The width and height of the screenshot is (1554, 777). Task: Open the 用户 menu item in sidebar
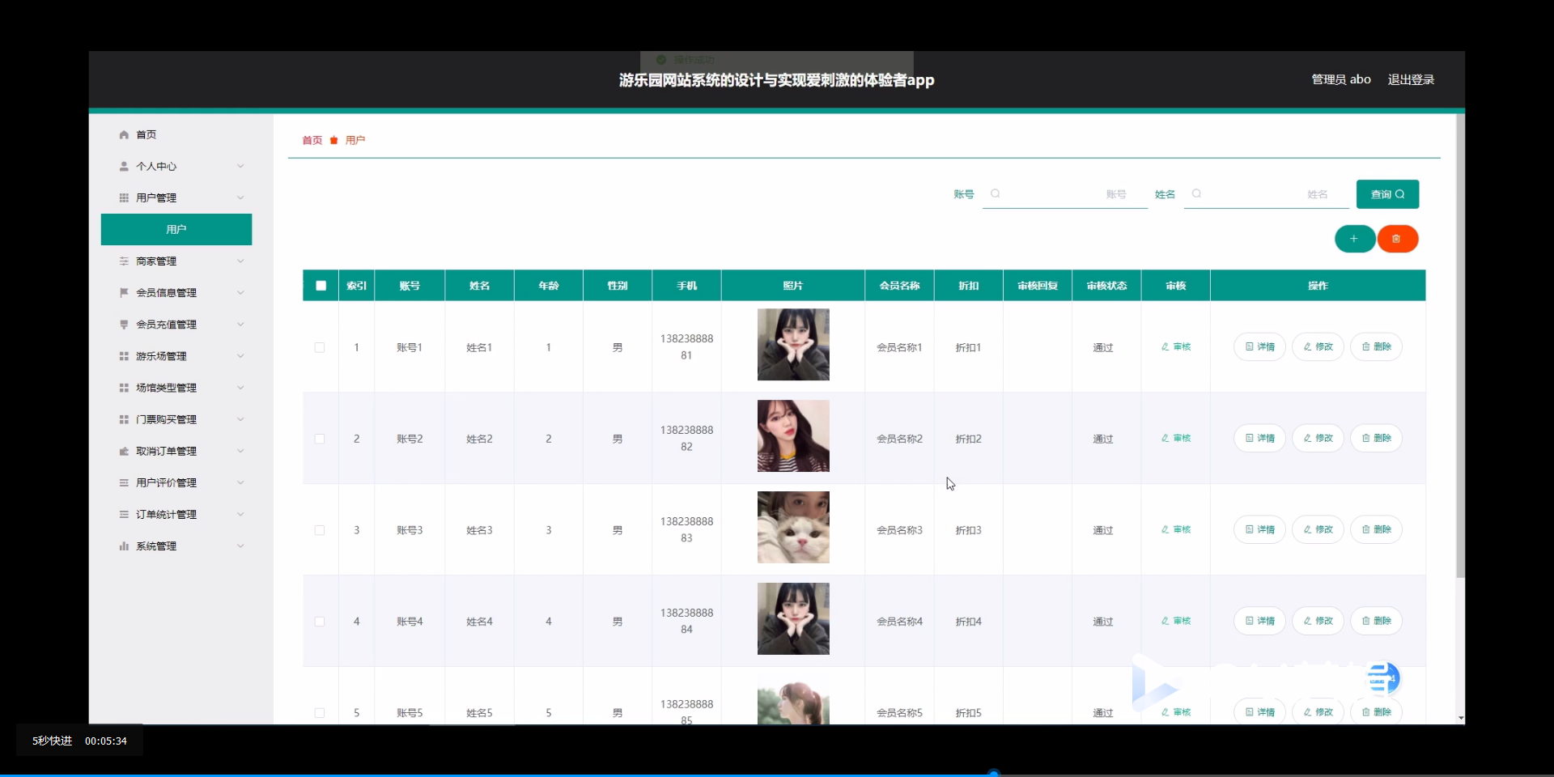click(176, 229)
